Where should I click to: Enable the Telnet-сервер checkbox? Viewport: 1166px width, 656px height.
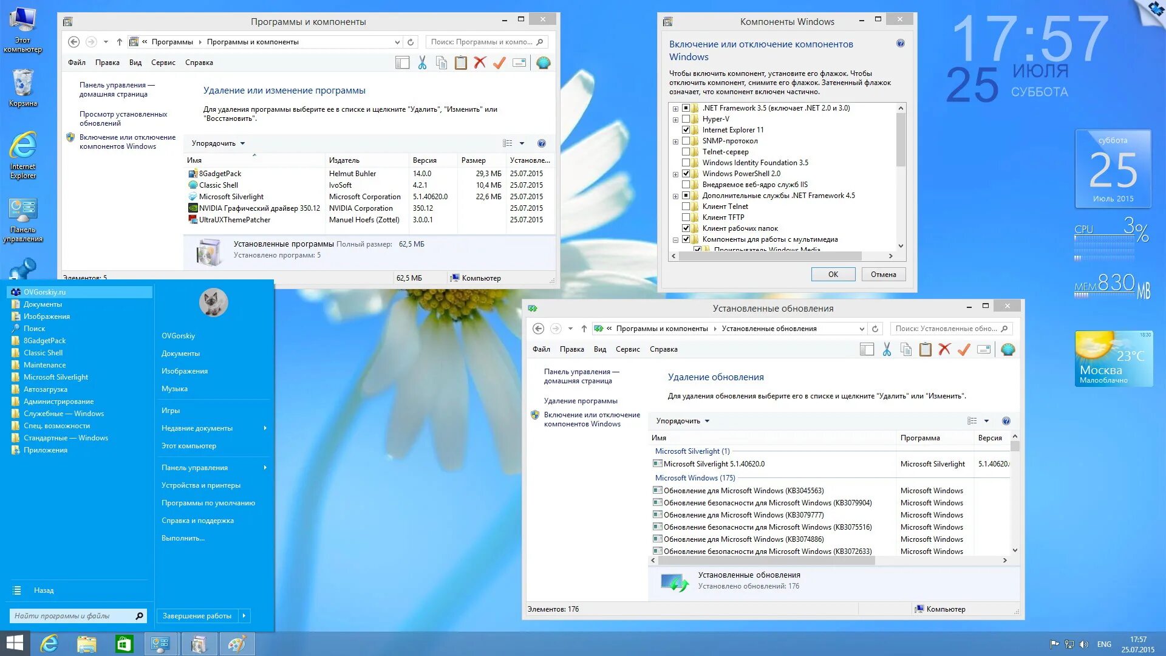pos(686,152)
